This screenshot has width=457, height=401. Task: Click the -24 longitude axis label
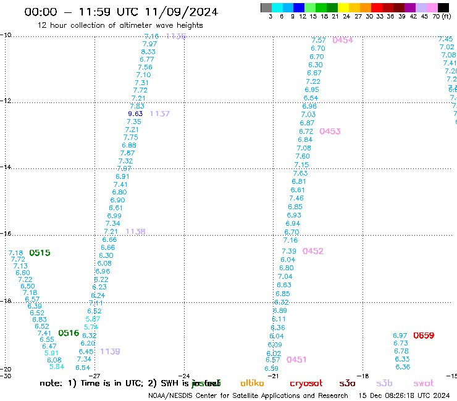pos(183,376)
